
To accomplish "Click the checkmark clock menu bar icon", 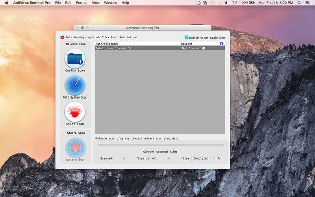I will tap(198, 3).
